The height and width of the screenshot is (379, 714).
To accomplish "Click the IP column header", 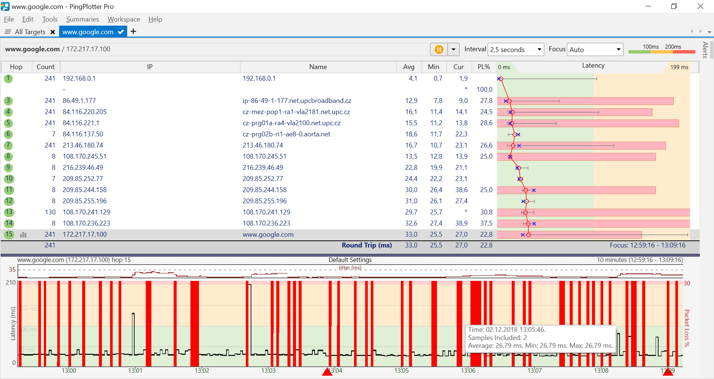I will click(150, 67).
